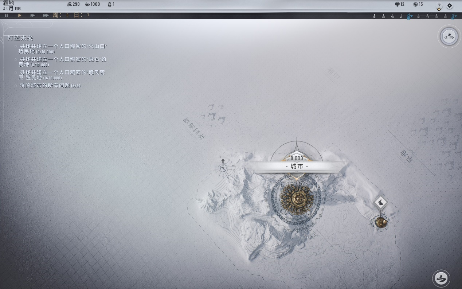Open the settings gear menu
This screenshot has height=289, width=462.
click(450, 5)
